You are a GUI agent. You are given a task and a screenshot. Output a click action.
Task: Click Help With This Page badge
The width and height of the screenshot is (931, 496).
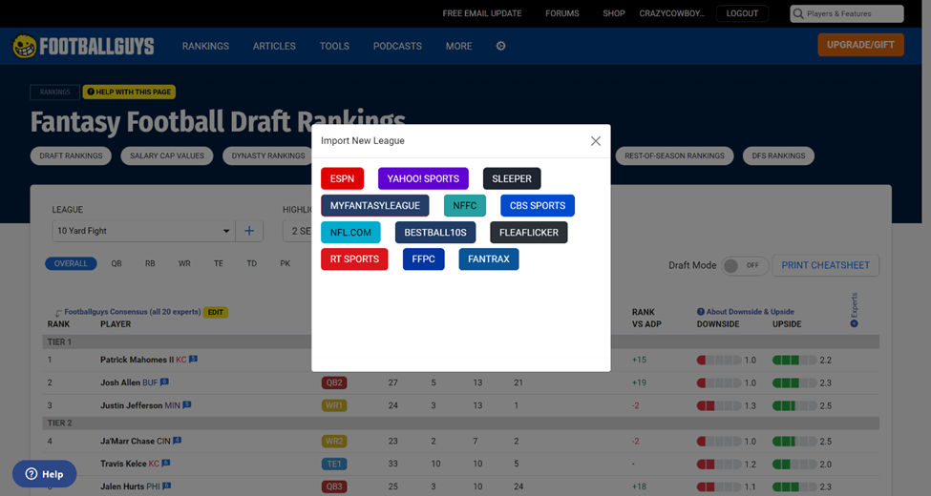pyautogui.click(x=129, y=92)
